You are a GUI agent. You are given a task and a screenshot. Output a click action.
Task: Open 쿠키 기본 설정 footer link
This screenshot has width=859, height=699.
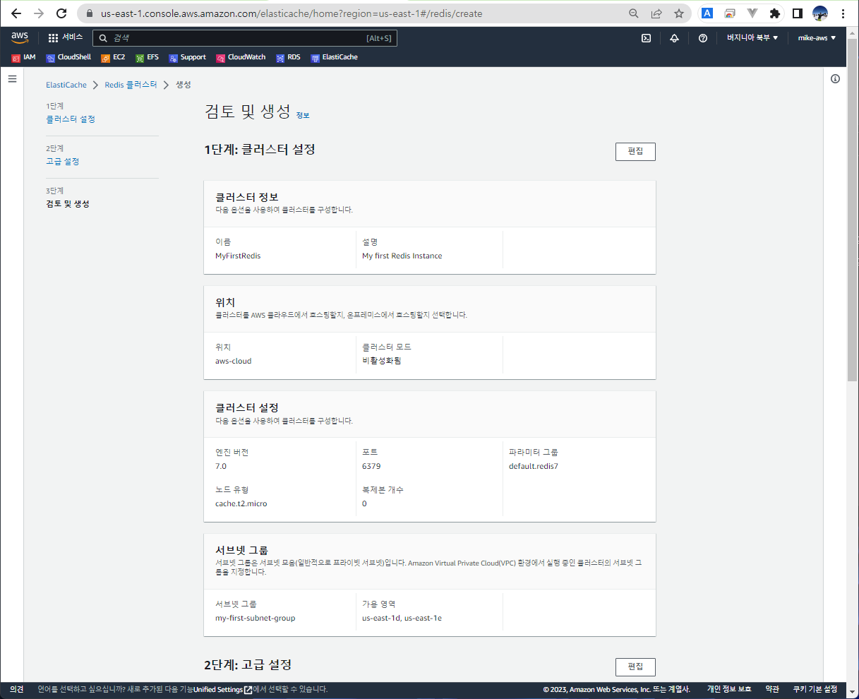pos(815,690)
